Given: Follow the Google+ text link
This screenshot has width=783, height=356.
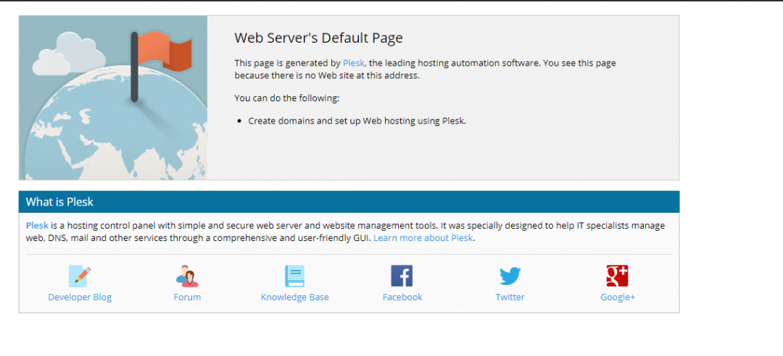Looking at the screenshot, I should point(617,297).
